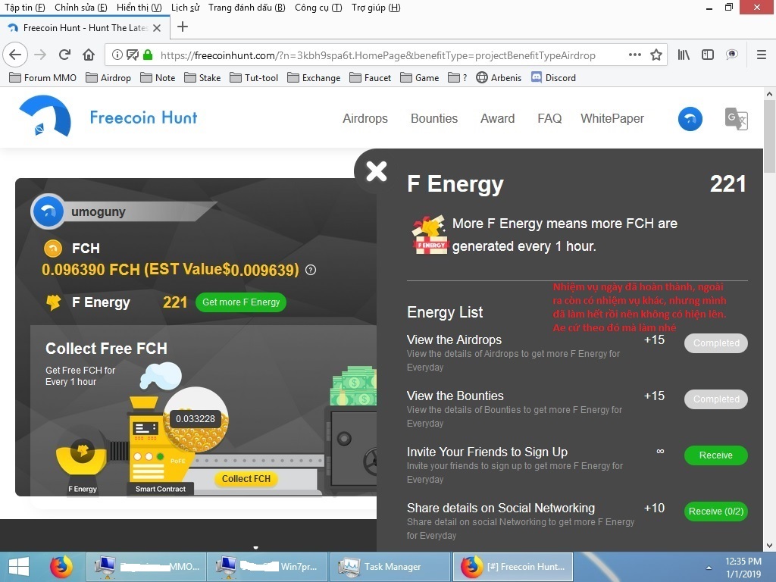The height and width of the screenshot is (582, 776).
Task: Open the Trang đánh dấu menu
Action: pos(246,8)
